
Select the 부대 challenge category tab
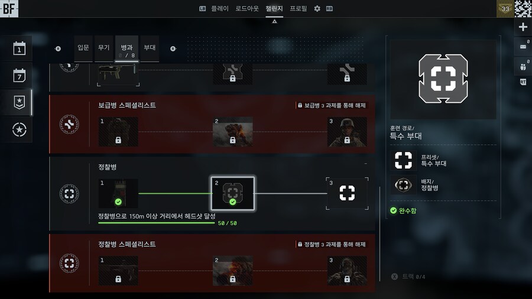(x=150, y=48)
